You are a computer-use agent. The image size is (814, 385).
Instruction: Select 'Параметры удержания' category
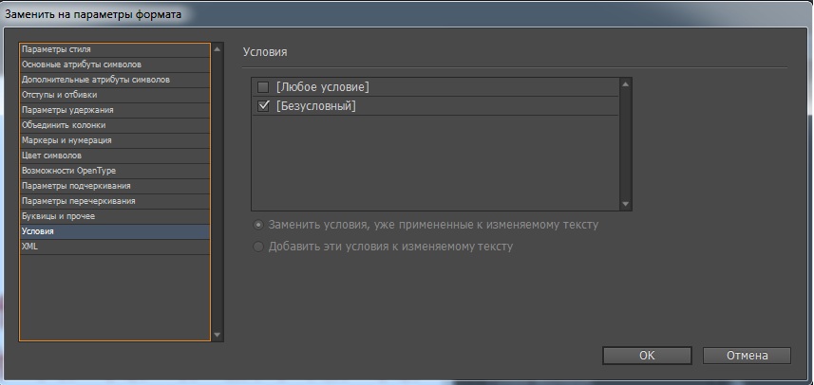coord(115,110)
